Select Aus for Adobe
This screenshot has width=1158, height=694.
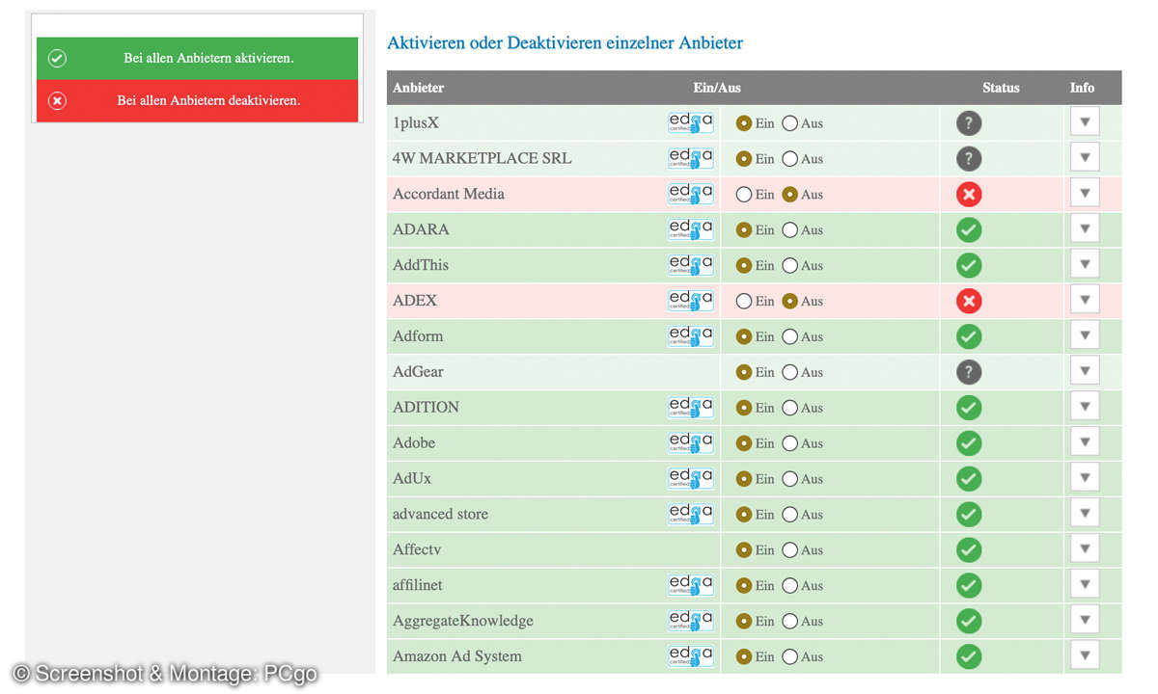[790, 443]
